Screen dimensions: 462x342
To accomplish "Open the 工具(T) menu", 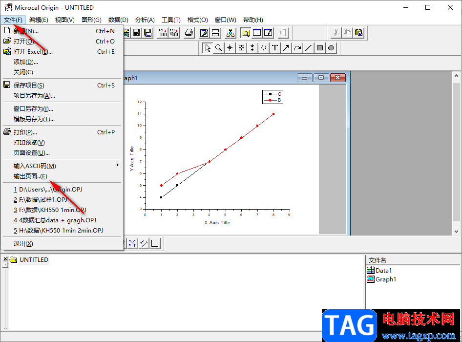I will pyautogui.click(x=171, y=20).
